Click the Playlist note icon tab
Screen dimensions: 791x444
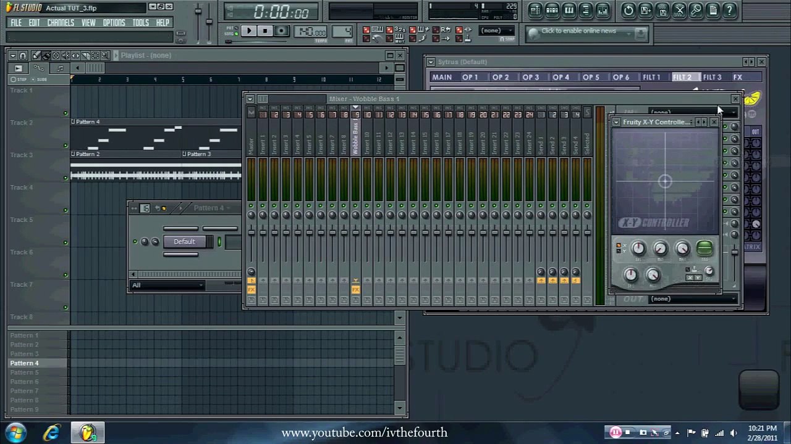[60, 68]
